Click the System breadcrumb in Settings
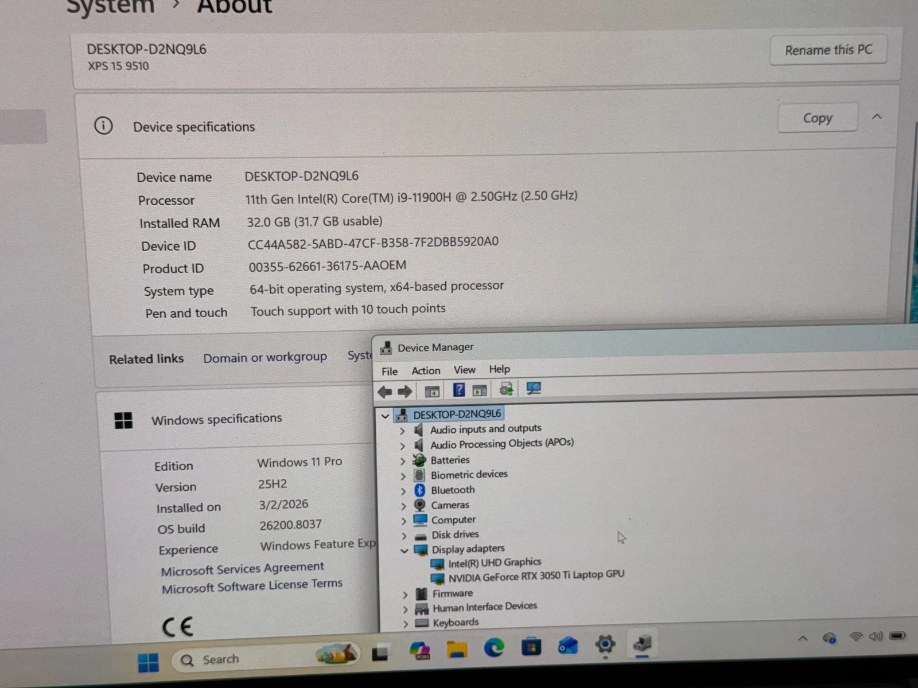This screenshot has height=688, width=918. [x=110, y=6]
